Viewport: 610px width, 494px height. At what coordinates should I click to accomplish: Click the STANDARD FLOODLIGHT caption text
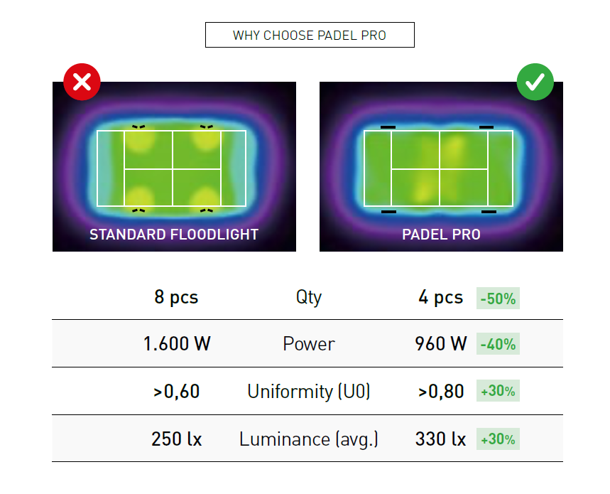coord(174,234)
